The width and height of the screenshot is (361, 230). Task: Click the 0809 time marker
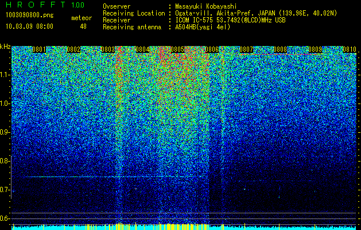315,49
